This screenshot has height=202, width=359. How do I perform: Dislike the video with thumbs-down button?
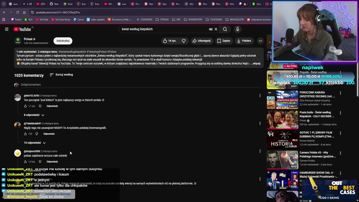coord(184,41)
